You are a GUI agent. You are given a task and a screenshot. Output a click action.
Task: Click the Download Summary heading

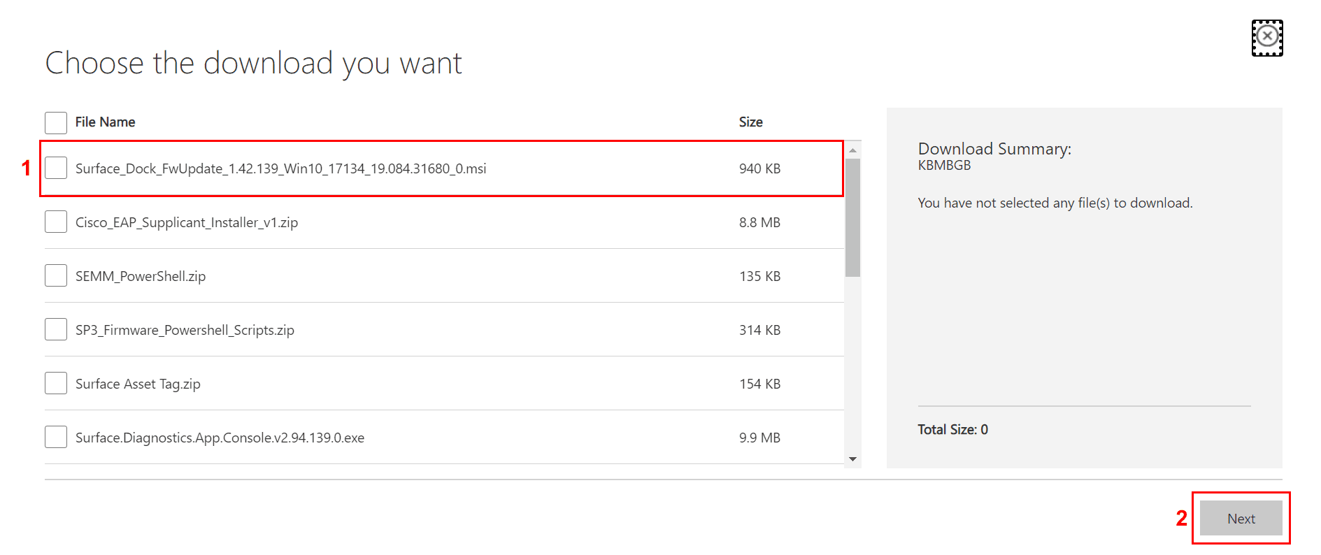994,149
